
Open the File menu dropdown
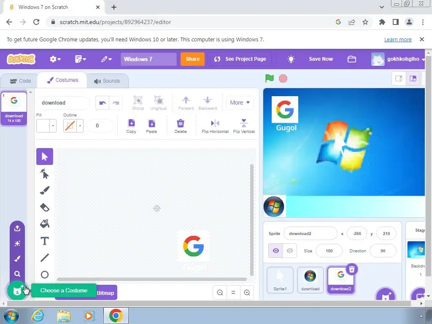pos(81,59)
